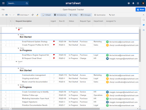Viewport: 146px width, 110px height.
Task: Click the Department column header
Action: pos(98,21)
